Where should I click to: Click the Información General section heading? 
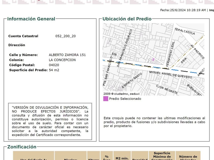pyautogui.click(x=31, y=19)
